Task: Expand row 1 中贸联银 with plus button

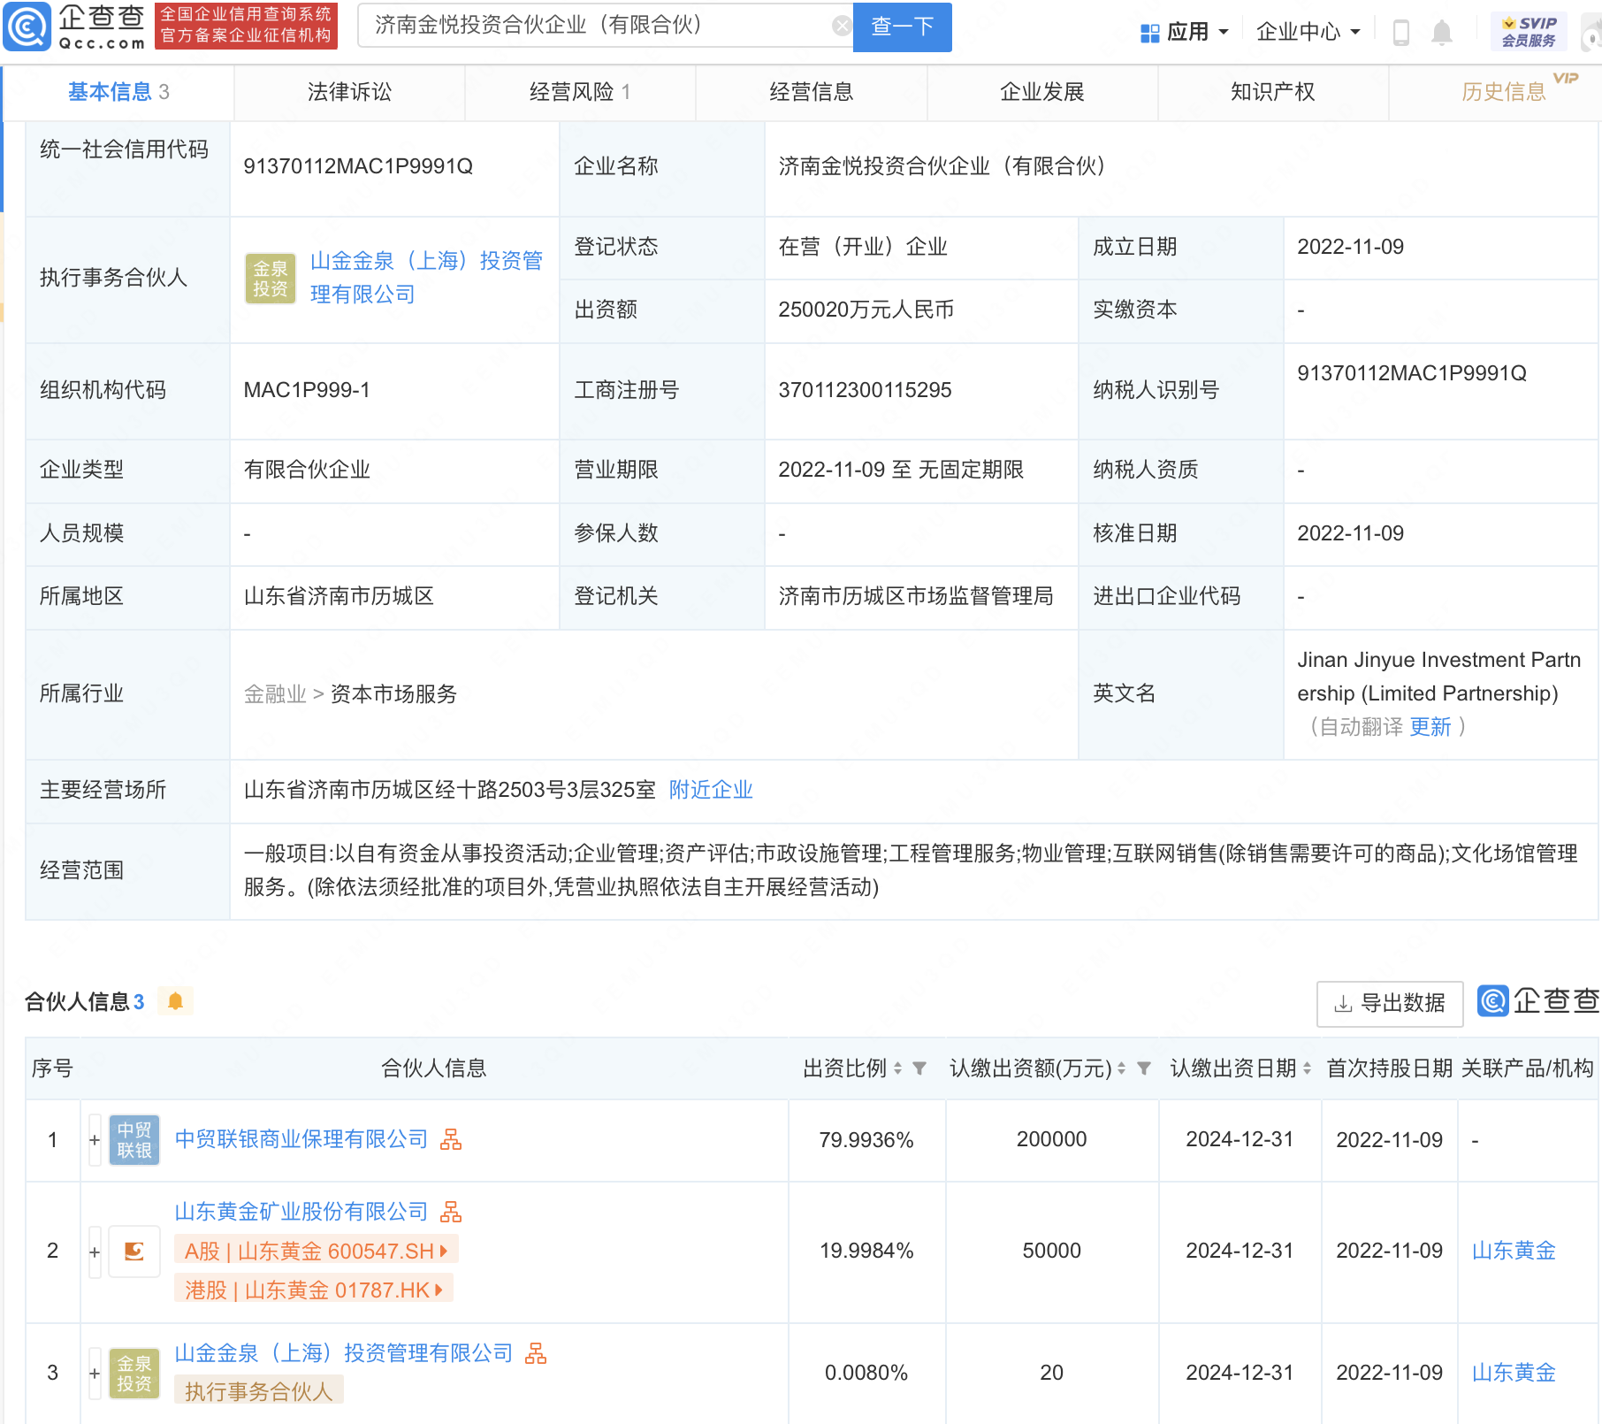Action: [x=95, y=1140]
